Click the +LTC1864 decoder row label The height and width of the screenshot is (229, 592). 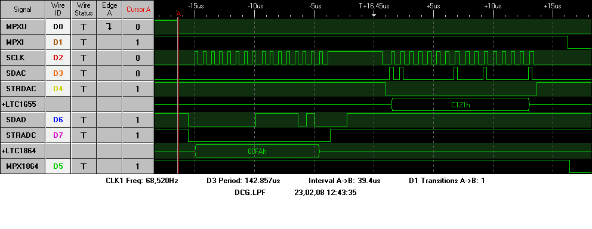[23, 150]
